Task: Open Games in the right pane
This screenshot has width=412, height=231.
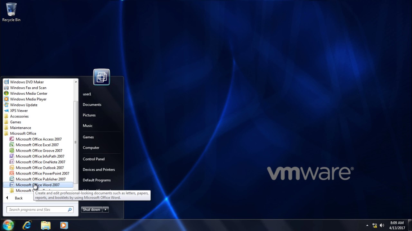Action: 101,137
